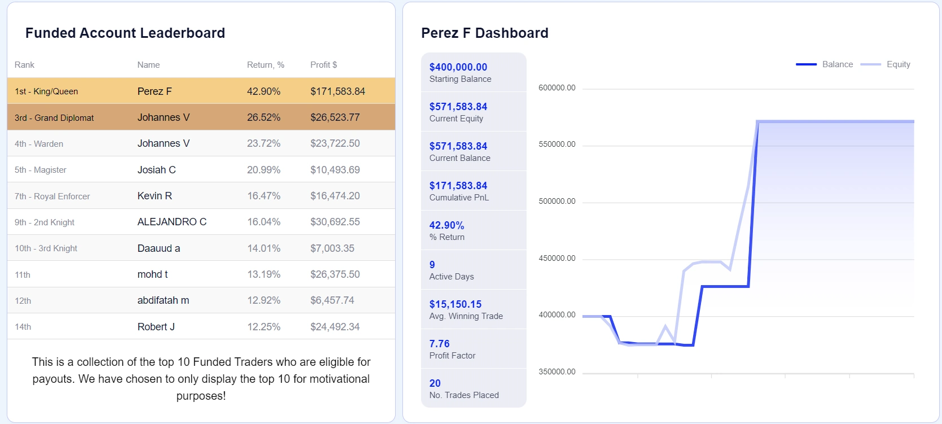Click the % Return stat card

tap(474, 230)
